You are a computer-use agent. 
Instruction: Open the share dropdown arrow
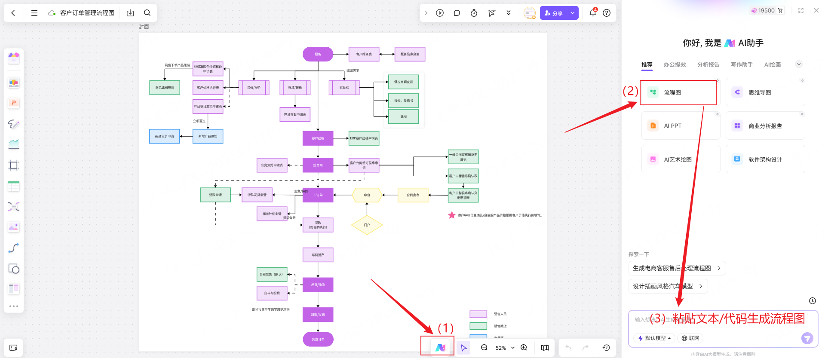click(573, 13)
